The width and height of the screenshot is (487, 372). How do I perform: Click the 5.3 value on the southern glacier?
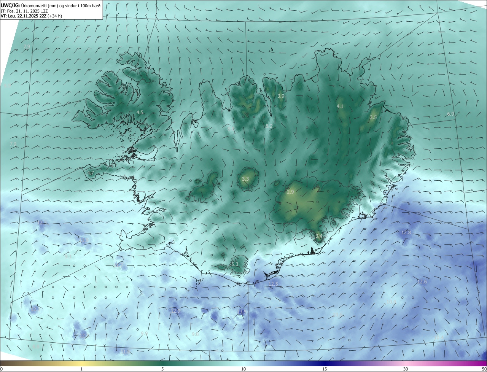[234, 264]
